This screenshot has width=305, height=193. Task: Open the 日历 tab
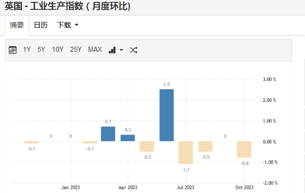(41, 25)
